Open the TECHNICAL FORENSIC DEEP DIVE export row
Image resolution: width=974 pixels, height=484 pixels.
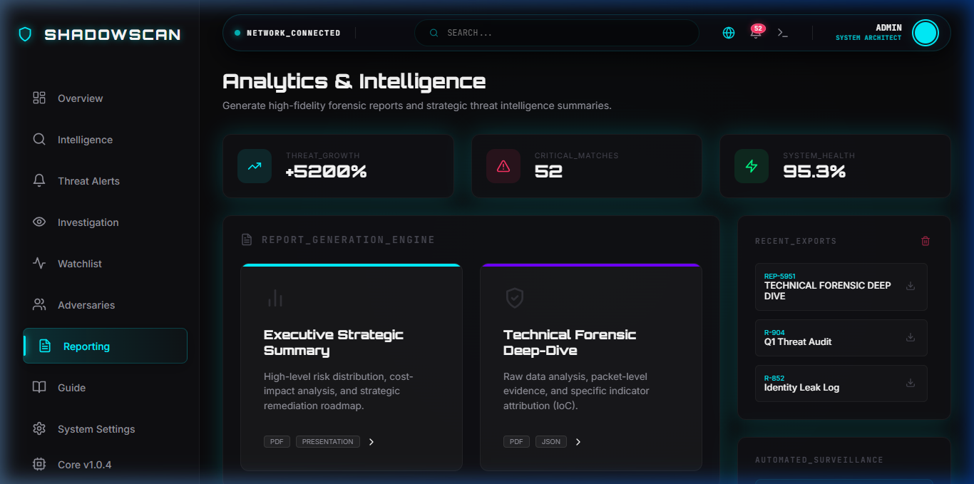click(x=841, y=287)
